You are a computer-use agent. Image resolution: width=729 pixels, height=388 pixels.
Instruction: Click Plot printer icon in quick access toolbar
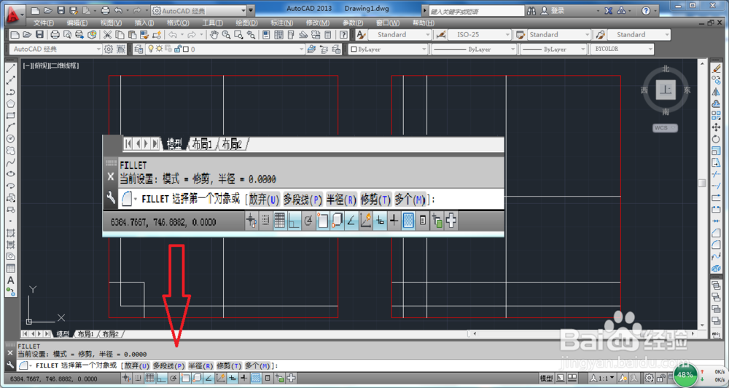pyautogui.click(x=106, y=10)
